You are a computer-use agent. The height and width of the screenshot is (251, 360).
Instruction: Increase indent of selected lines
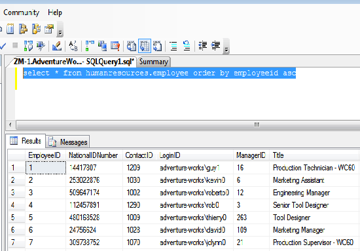[216, 46]
